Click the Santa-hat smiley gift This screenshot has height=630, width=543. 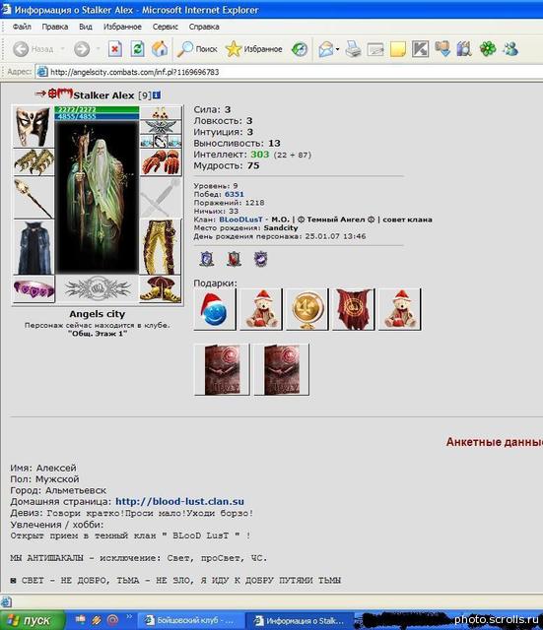pyautogui.click(x=215, y=309)
